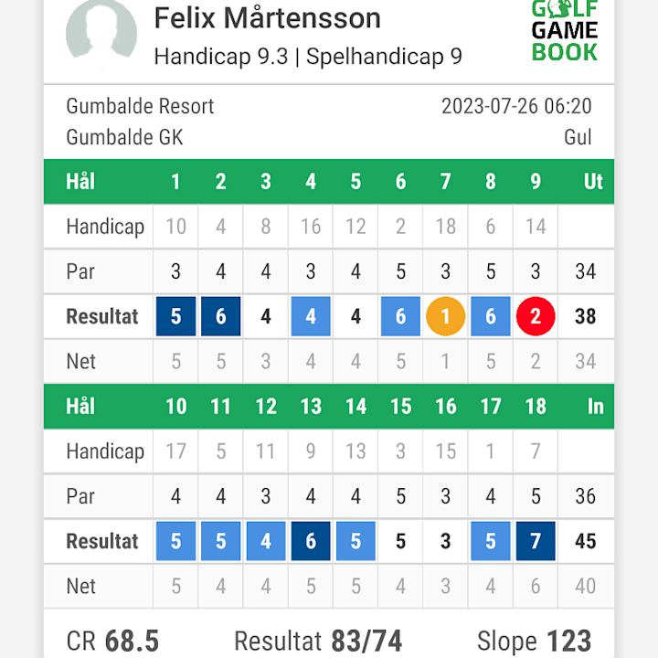Select dark blue score 6 on hole 13

click(x=311, y=541)
